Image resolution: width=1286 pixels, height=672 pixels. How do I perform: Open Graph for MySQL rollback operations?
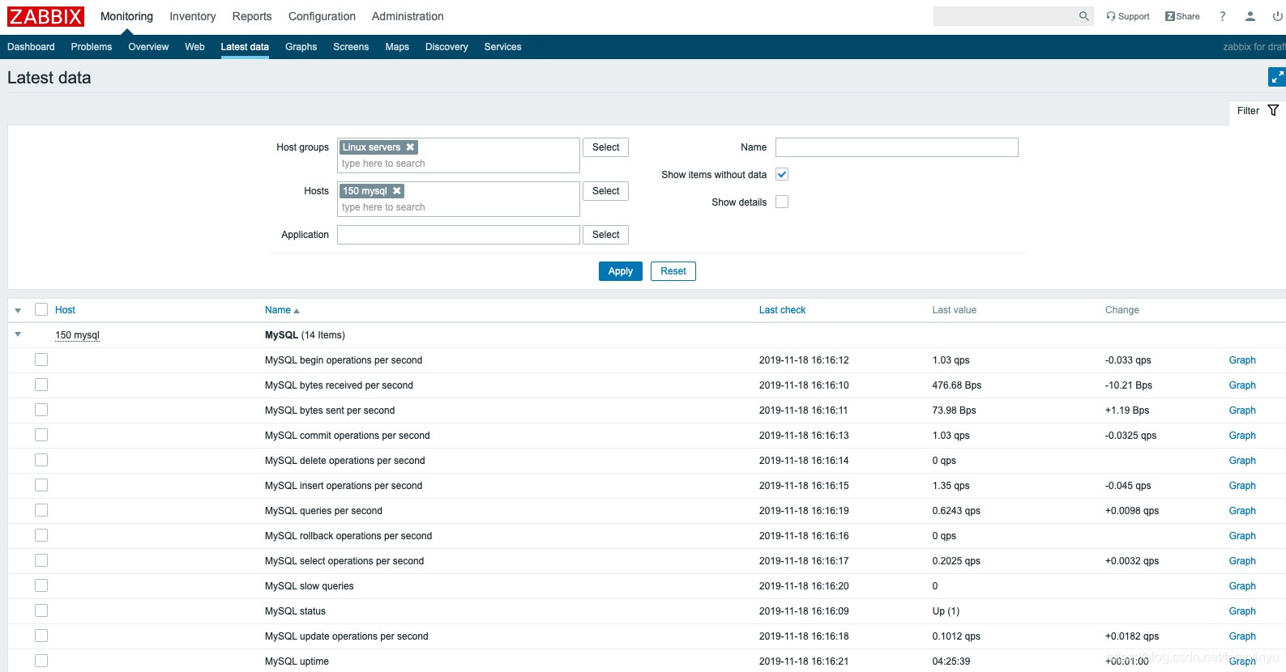(1242, 536)
